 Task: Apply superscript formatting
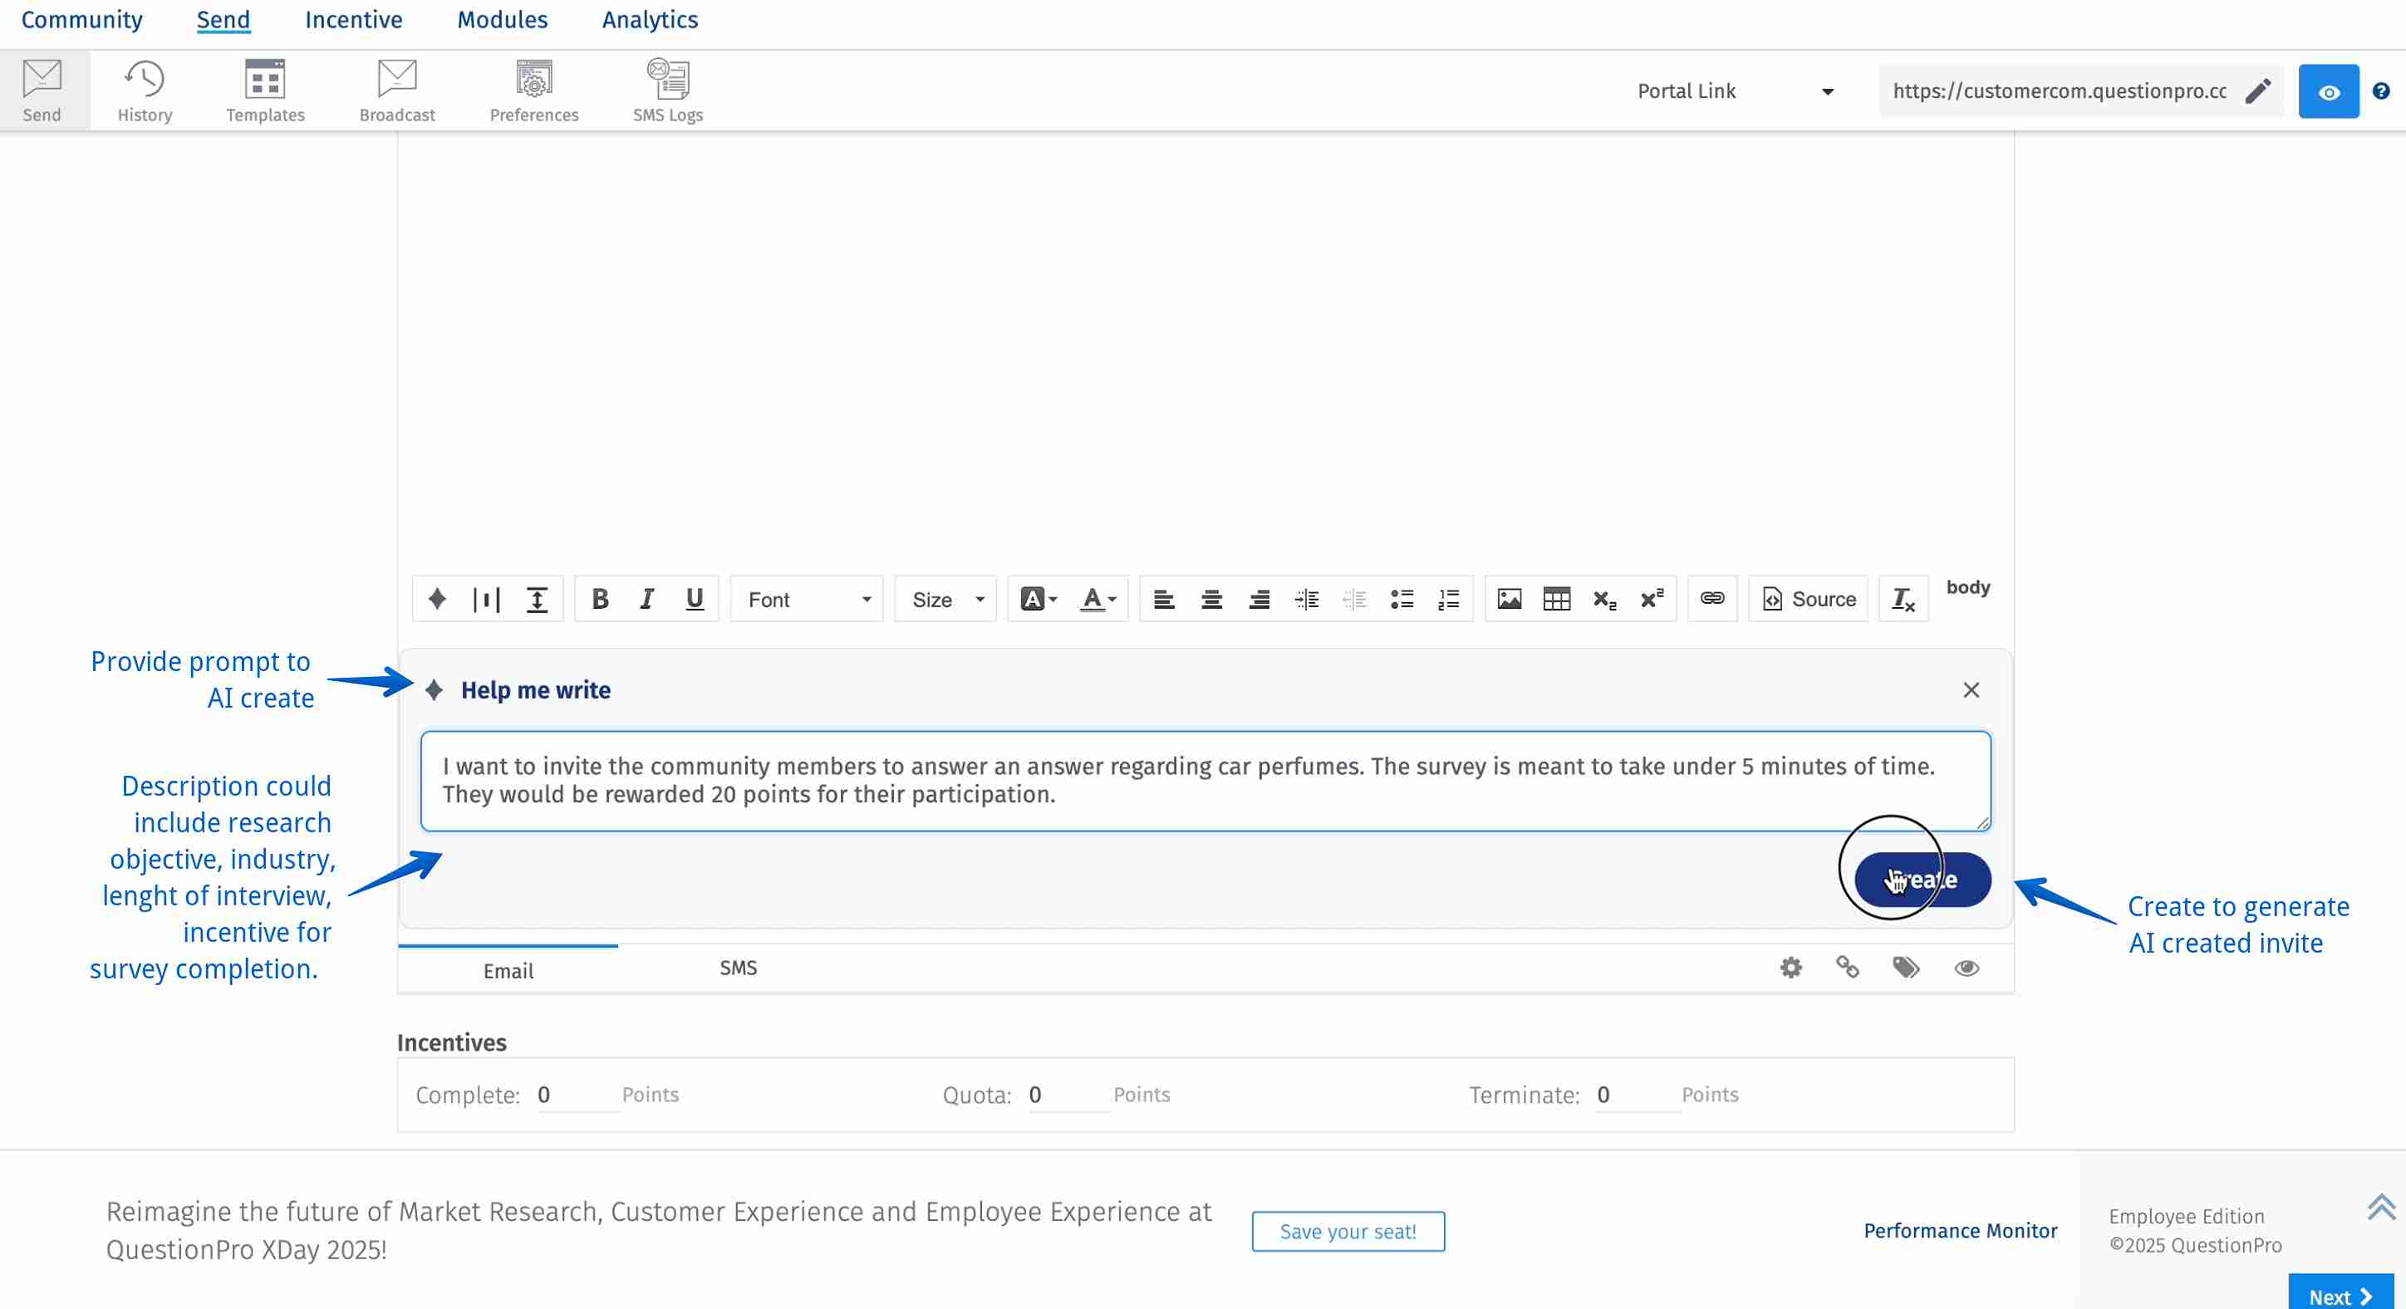(x=1652, y=599)
